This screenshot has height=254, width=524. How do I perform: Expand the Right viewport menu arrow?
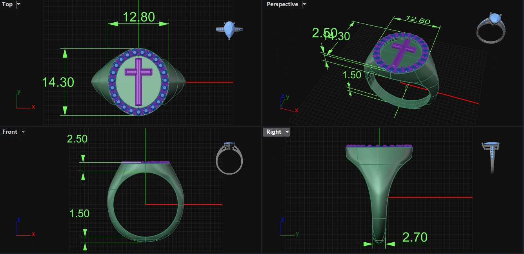coord(287,132)
